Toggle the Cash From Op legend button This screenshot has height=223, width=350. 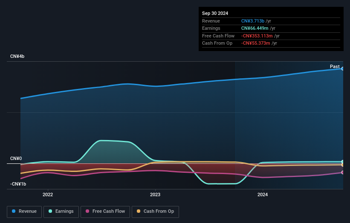[155, 212]
